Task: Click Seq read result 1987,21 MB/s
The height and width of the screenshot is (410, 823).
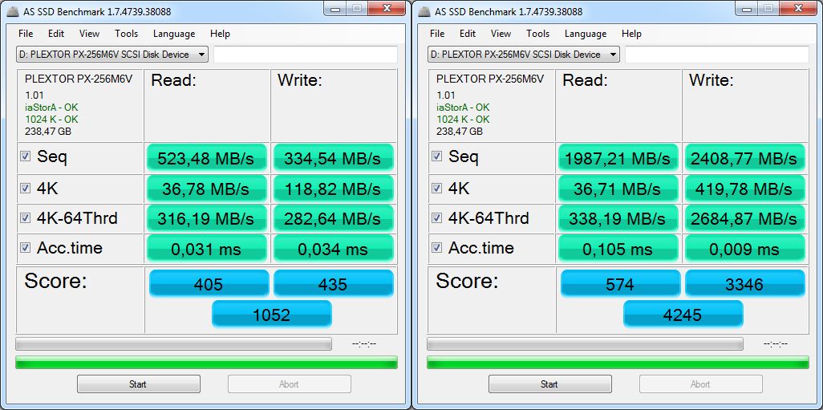Action: pos(618,157)
